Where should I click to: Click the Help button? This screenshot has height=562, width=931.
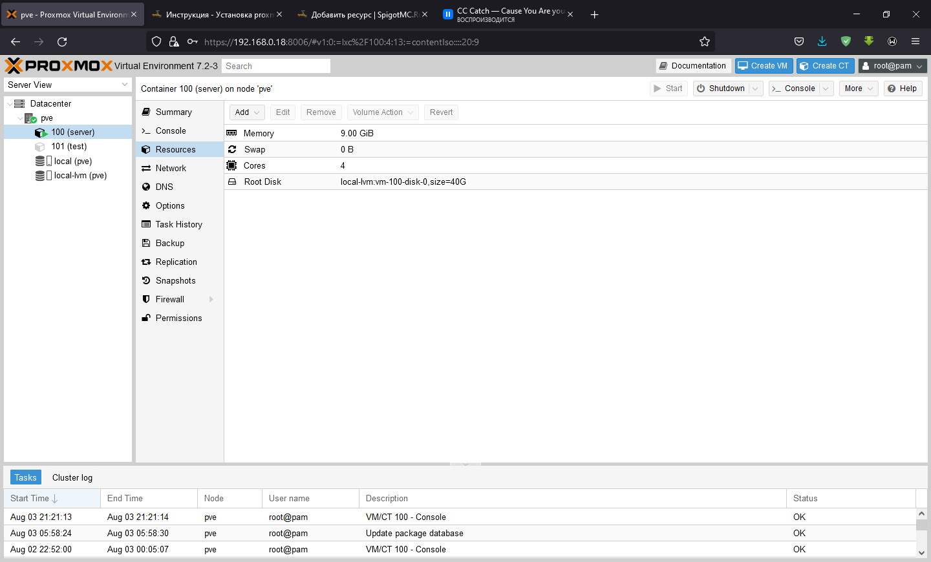[903, 88]
